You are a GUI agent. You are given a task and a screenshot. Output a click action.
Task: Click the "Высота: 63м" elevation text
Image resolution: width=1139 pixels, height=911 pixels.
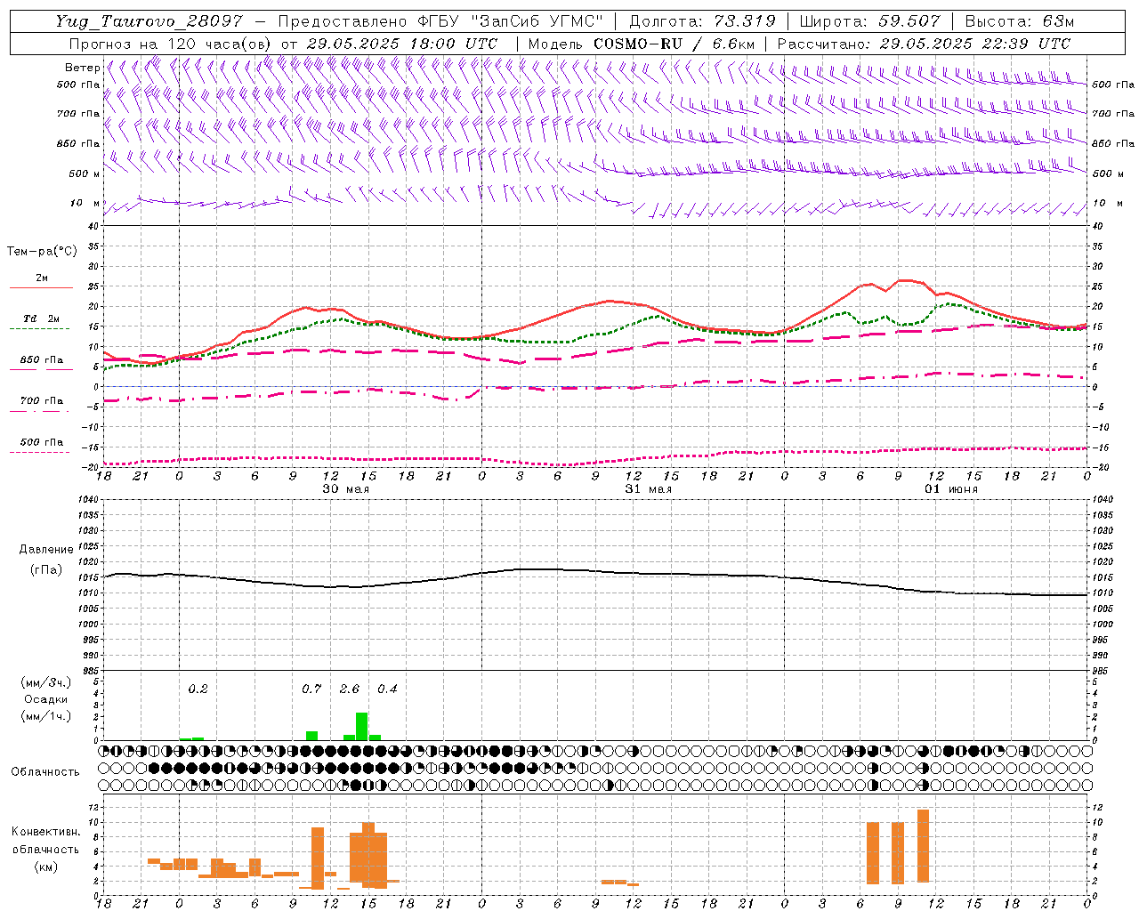coord(1019,21)
